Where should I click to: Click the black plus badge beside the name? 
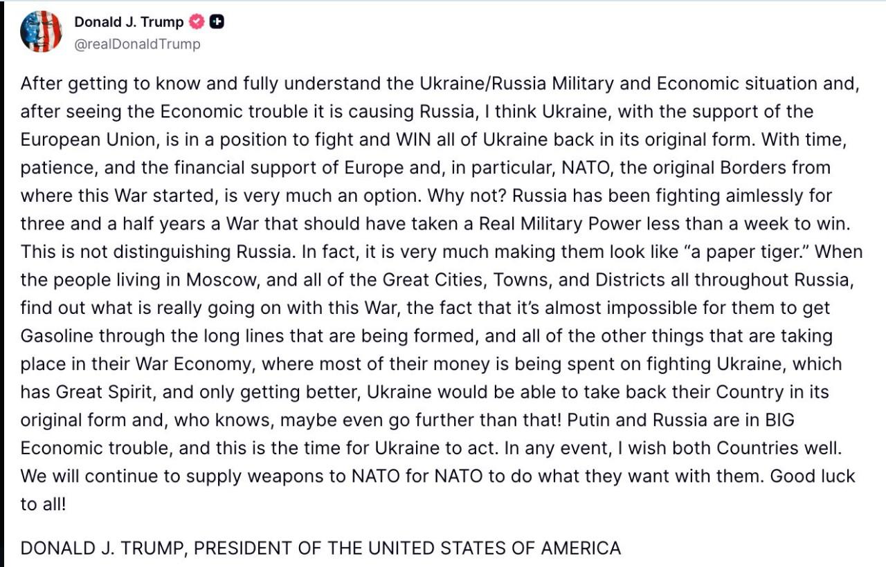coord(217,22)
